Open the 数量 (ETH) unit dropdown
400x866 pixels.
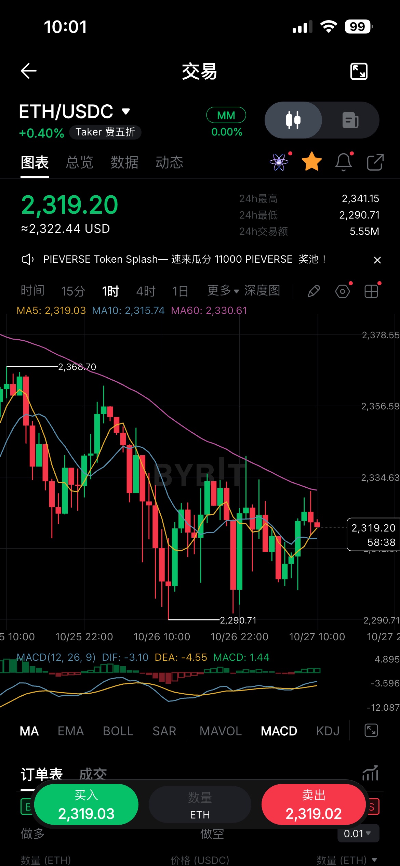click(x=347, y=860)
